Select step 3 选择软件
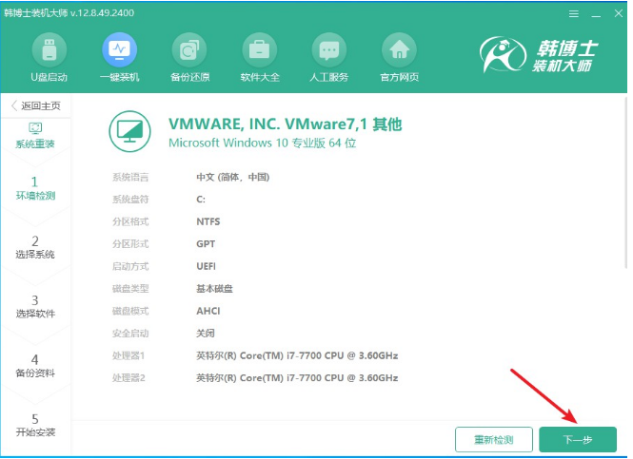The width and height of the screenshot is (633, 459). coord(35,306)
